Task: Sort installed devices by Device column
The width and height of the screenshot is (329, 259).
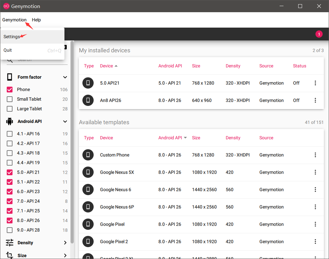Action: 109,66
